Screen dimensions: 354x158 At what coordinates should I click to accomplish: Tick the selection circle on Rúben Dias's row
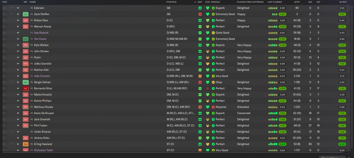pyautogui.click(x=4, y=20)
